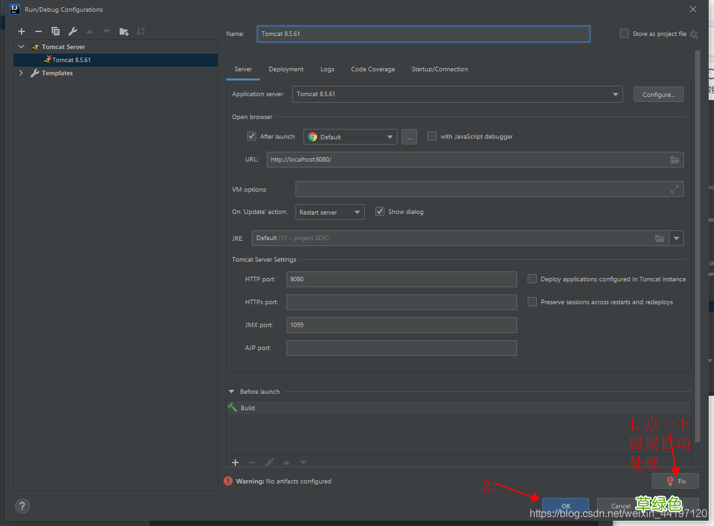Open the On 'Update' action dropdown
Viewport: 714px width, 526px height.
point(330,212)
